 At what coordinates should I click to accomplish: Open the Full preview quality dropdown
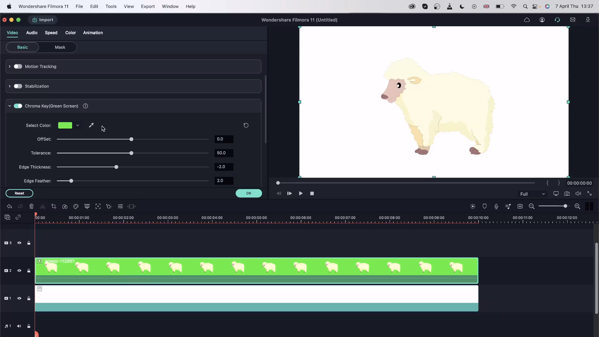pos(532,194)
